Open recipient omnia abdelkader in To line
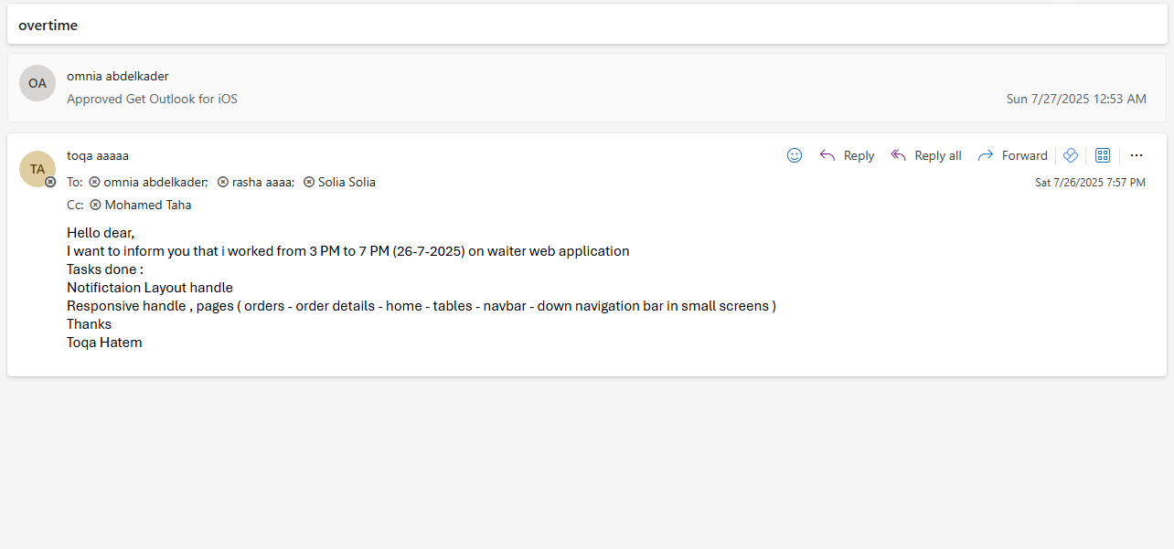This screenshot has width=1174, height=549. [155, 182]
